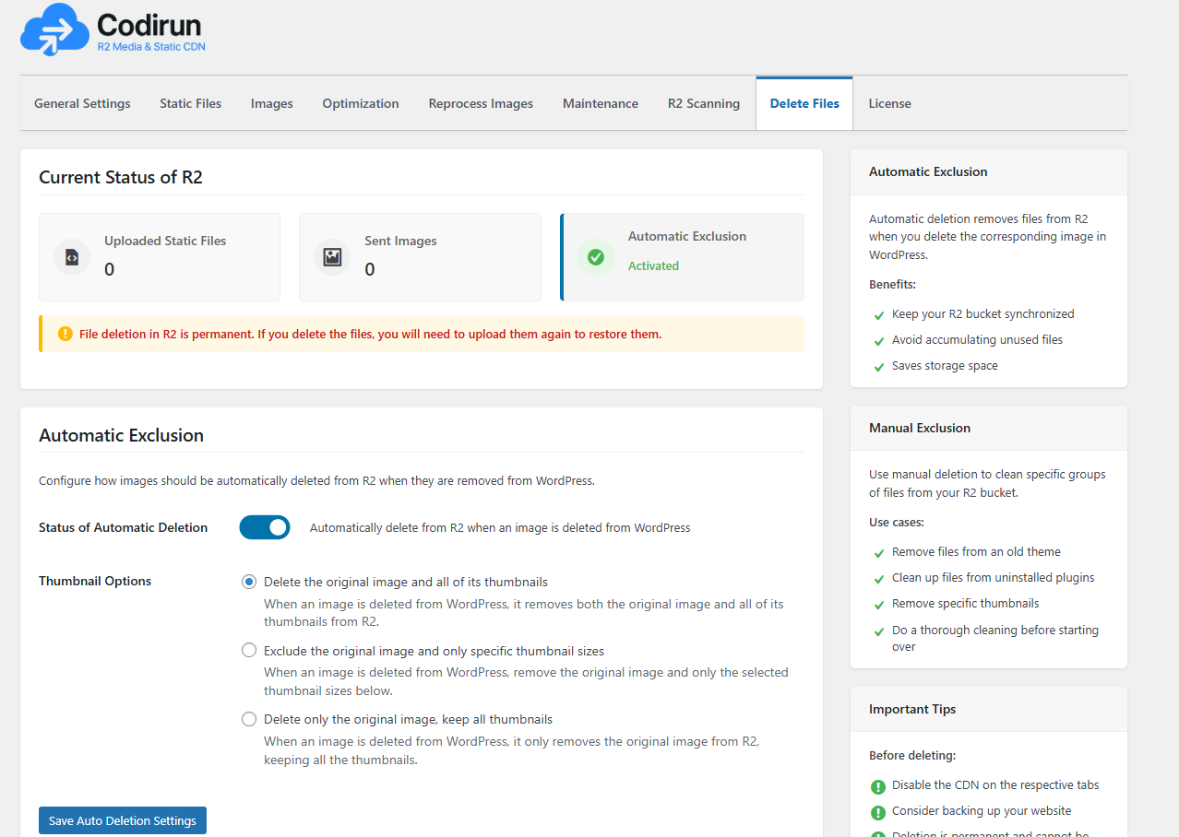Click the Uploaded Static Files code-file icon
The image size is (1179, 837).
point(72,258)
